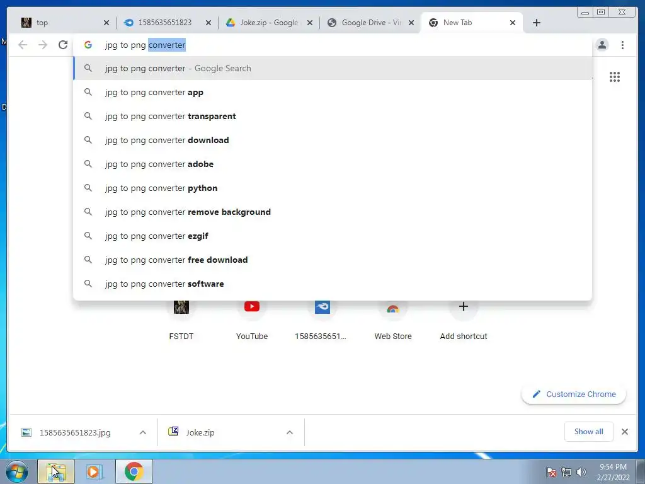Open Windows Media Player from taskbar
This screenshot has width=645, height=484.
pyautogui.click(x=94, y=471)
